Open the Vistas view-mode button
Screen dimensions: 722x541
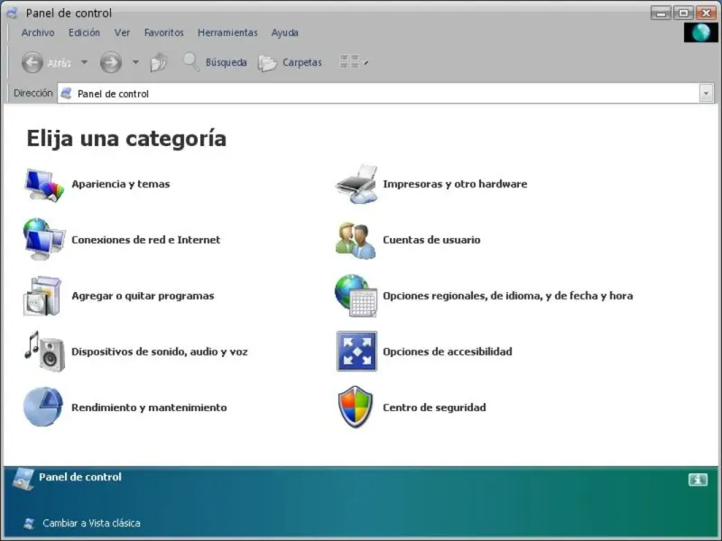pyautogui.click(x=349, y=61)
